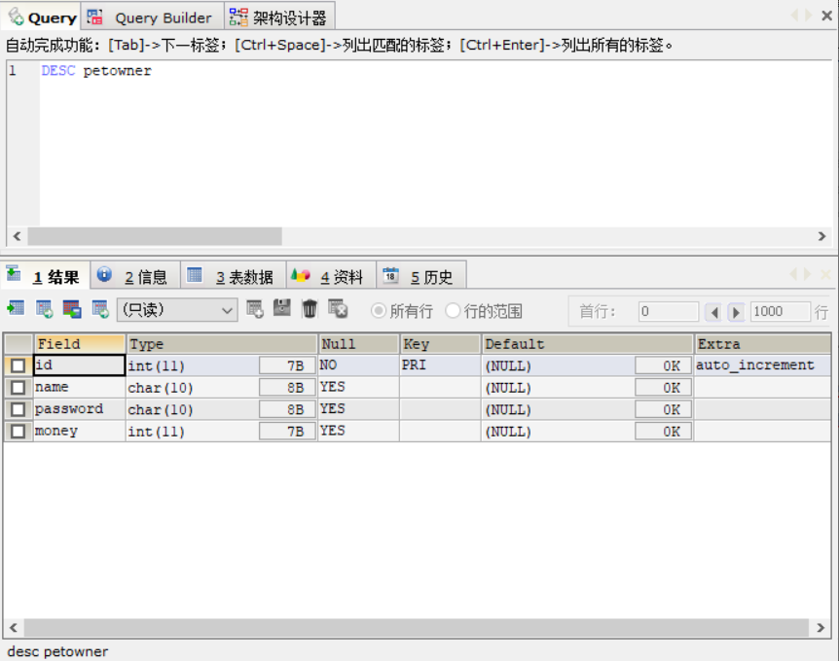The width and height of the screenshot is (839, 661).
Task: Open the 2 信息 tab
Action: (135, 276)
